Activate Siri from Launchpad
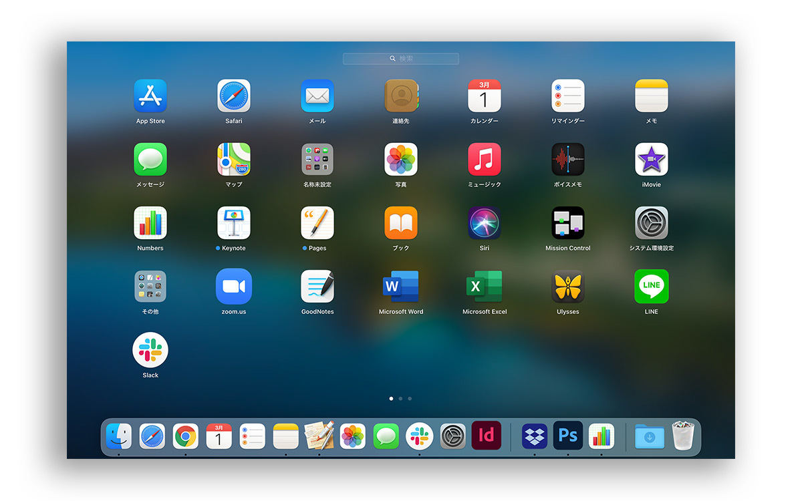The width and height of the screenshot is (802, 501). [485, 223]
